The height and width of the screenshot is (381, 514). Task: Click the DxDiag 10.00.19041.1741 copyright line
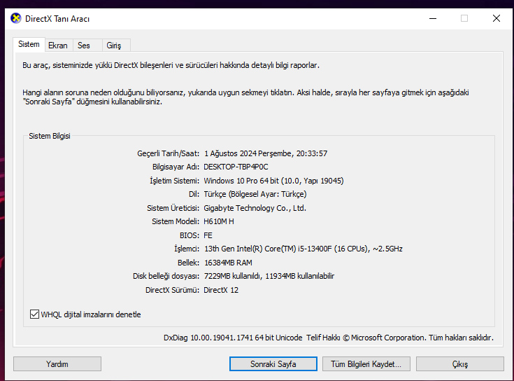329,338
